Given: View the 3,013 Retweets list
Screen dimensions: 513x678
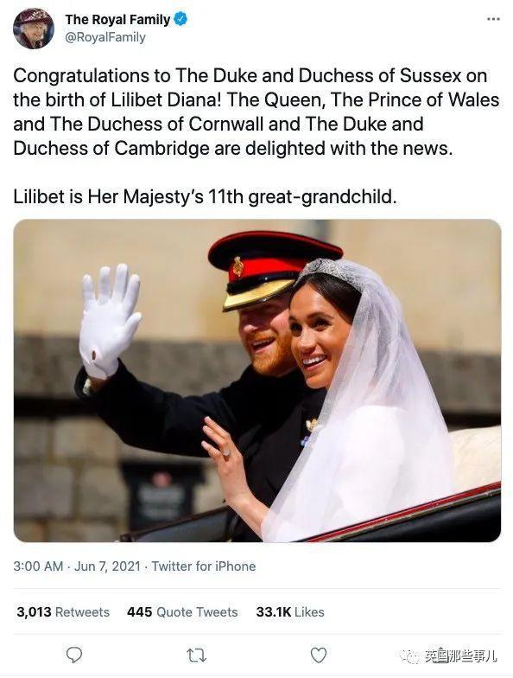Looking at the screenshot, I should click(x=63, y=612).
